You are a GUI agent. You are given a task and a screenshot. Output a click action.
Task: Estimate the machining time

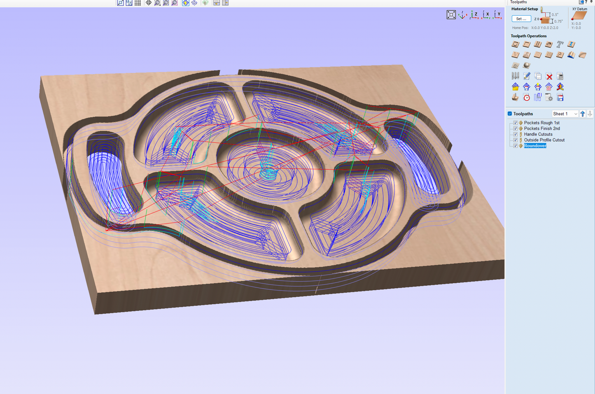526,97
